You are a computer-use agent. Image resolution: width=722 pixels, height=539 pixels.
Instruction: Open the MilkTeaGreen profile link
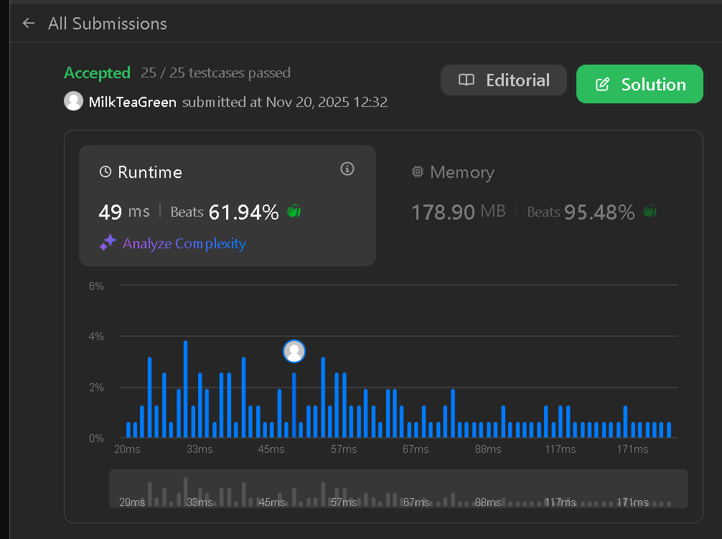click(132, 102)
